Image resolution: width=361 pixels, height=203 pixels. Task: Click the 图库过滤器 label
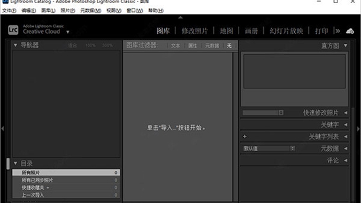coord(142,45)
